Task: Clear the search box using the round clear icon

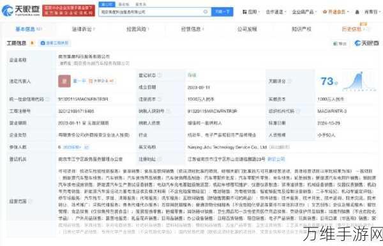Action: [206, 12]
